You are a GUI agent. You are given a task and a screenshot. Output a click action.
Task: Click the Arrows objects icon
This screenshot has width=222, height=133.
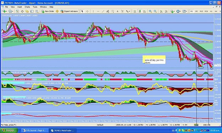(x=127, y=11)
